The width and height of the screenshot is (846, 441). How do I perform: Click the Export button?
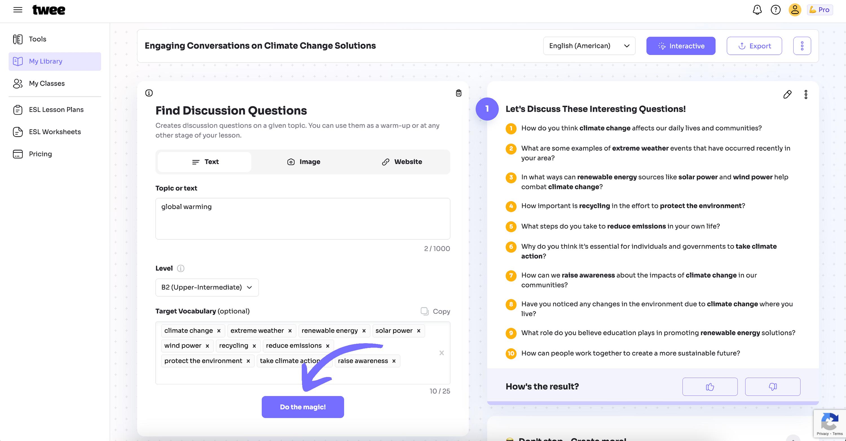(754, 46)
